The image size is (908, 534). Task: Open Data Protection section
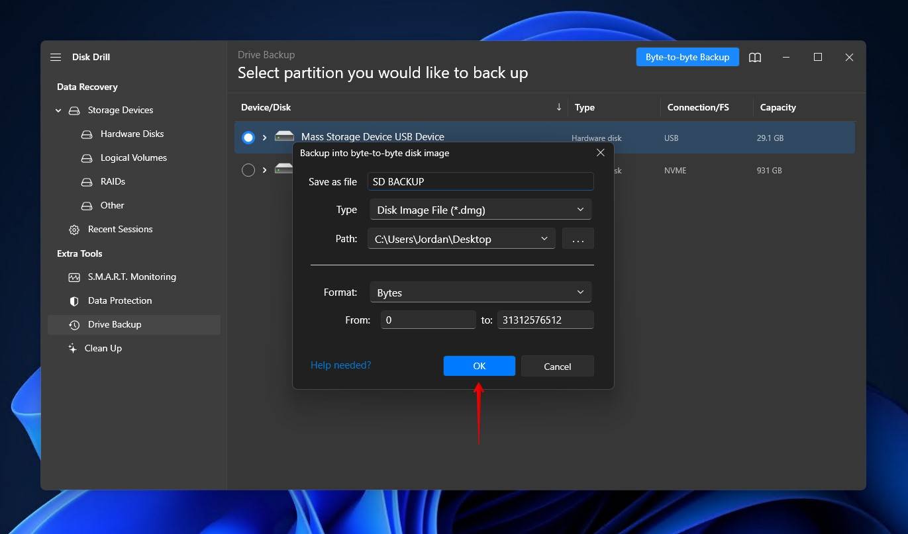point(120,300)
